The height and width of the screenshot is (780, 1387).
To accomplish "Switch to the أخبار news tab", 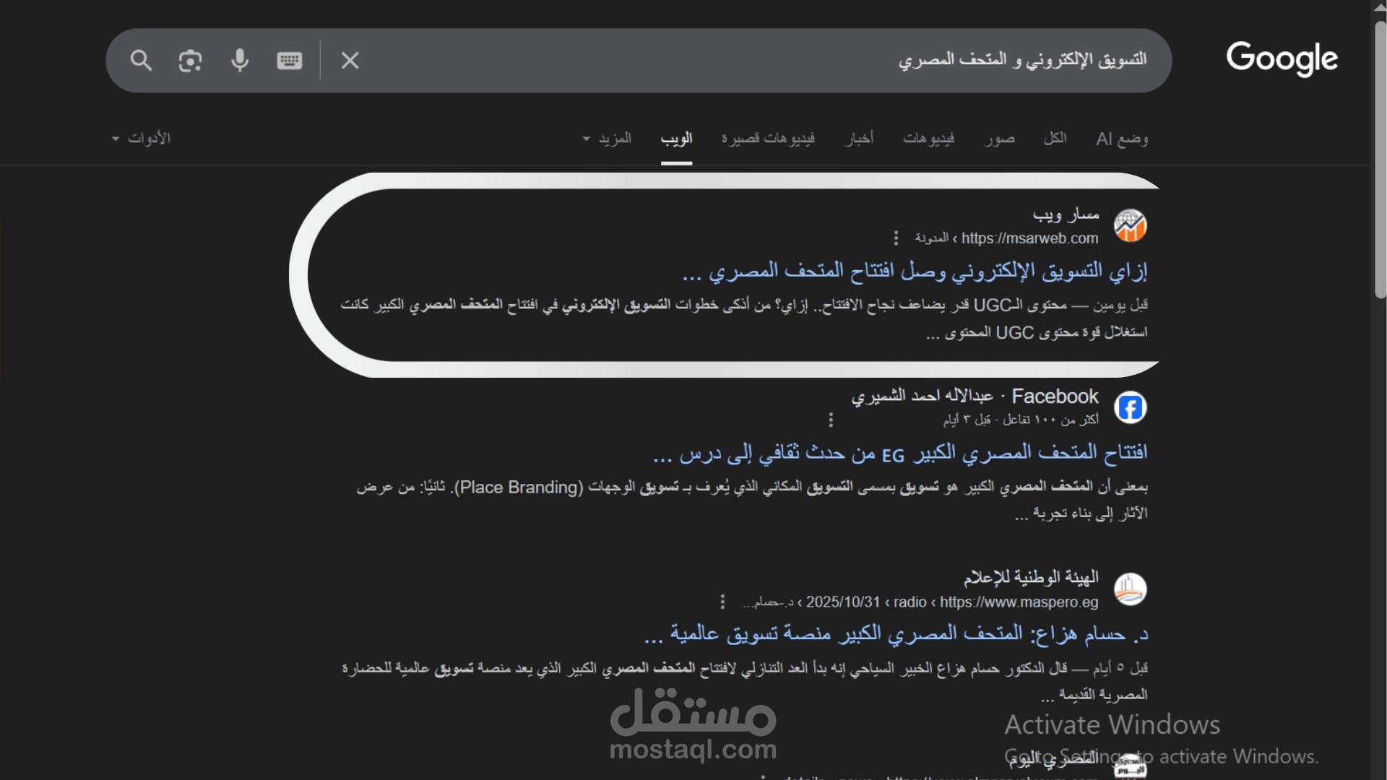I will click(860, 138).
